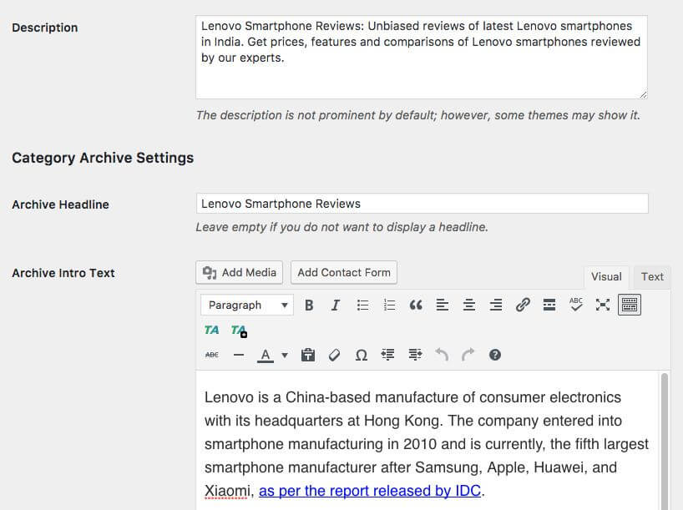Apply italic formatting
The height and width of the screenshot is (510, 683).
tap(336, 305)
